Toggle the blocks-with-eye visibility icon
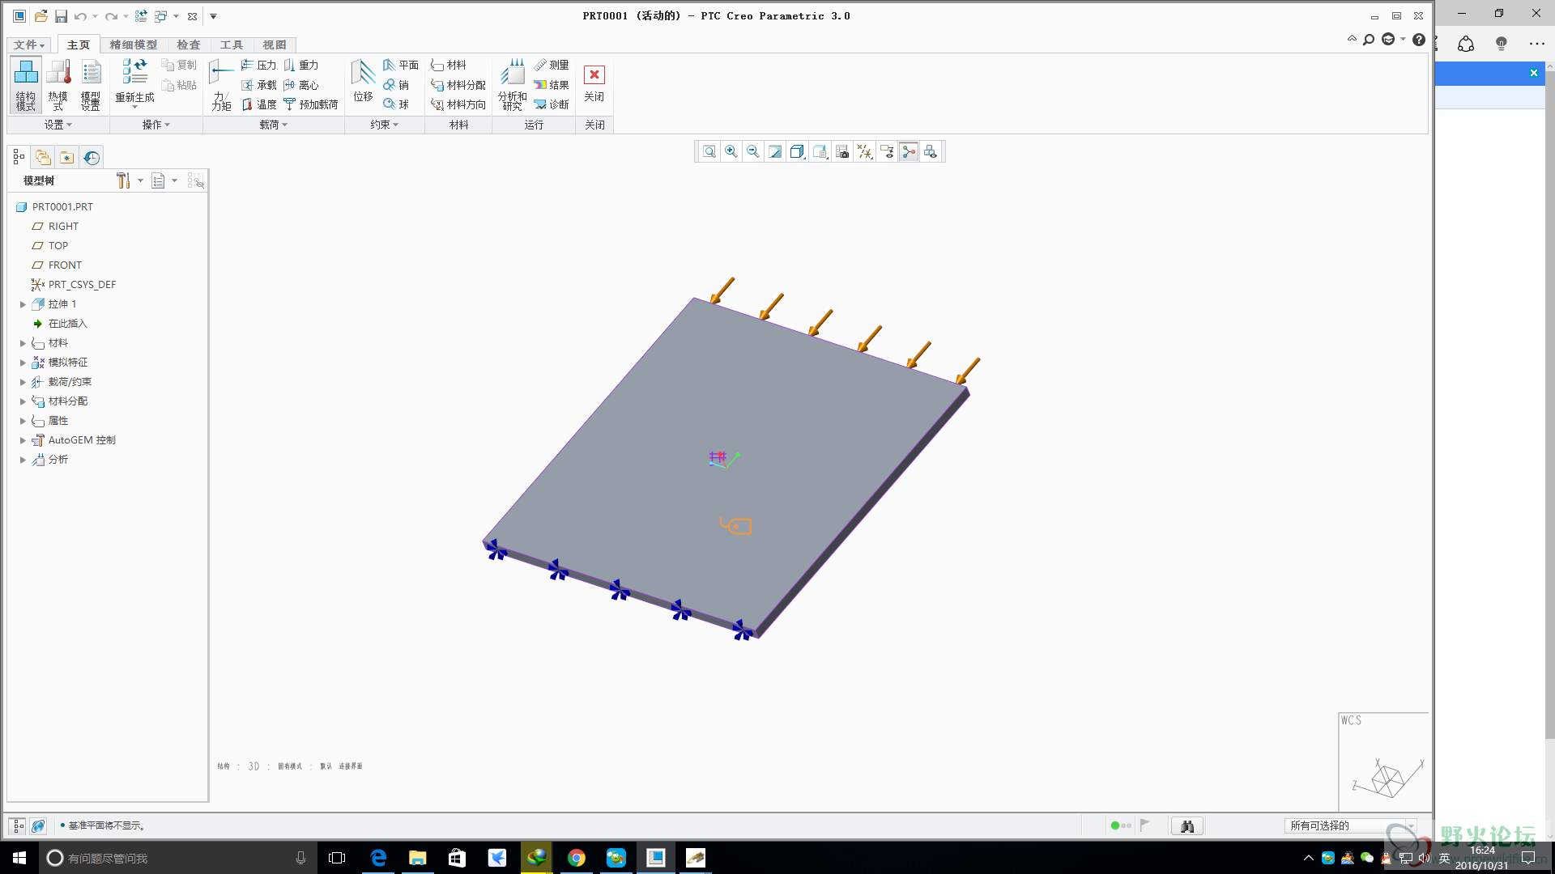This screenshot has height=874, width=1555. pyautogui.click(x=931, y=151)
